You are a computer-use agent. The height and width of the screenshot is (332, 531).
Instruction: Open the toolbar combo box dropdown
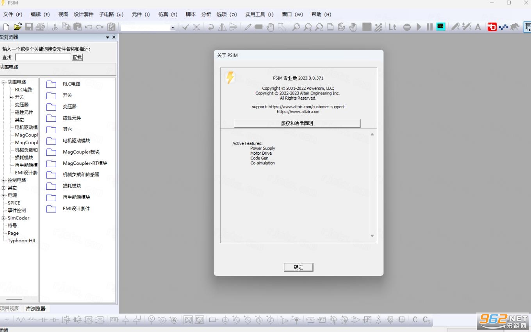[173, 28]
